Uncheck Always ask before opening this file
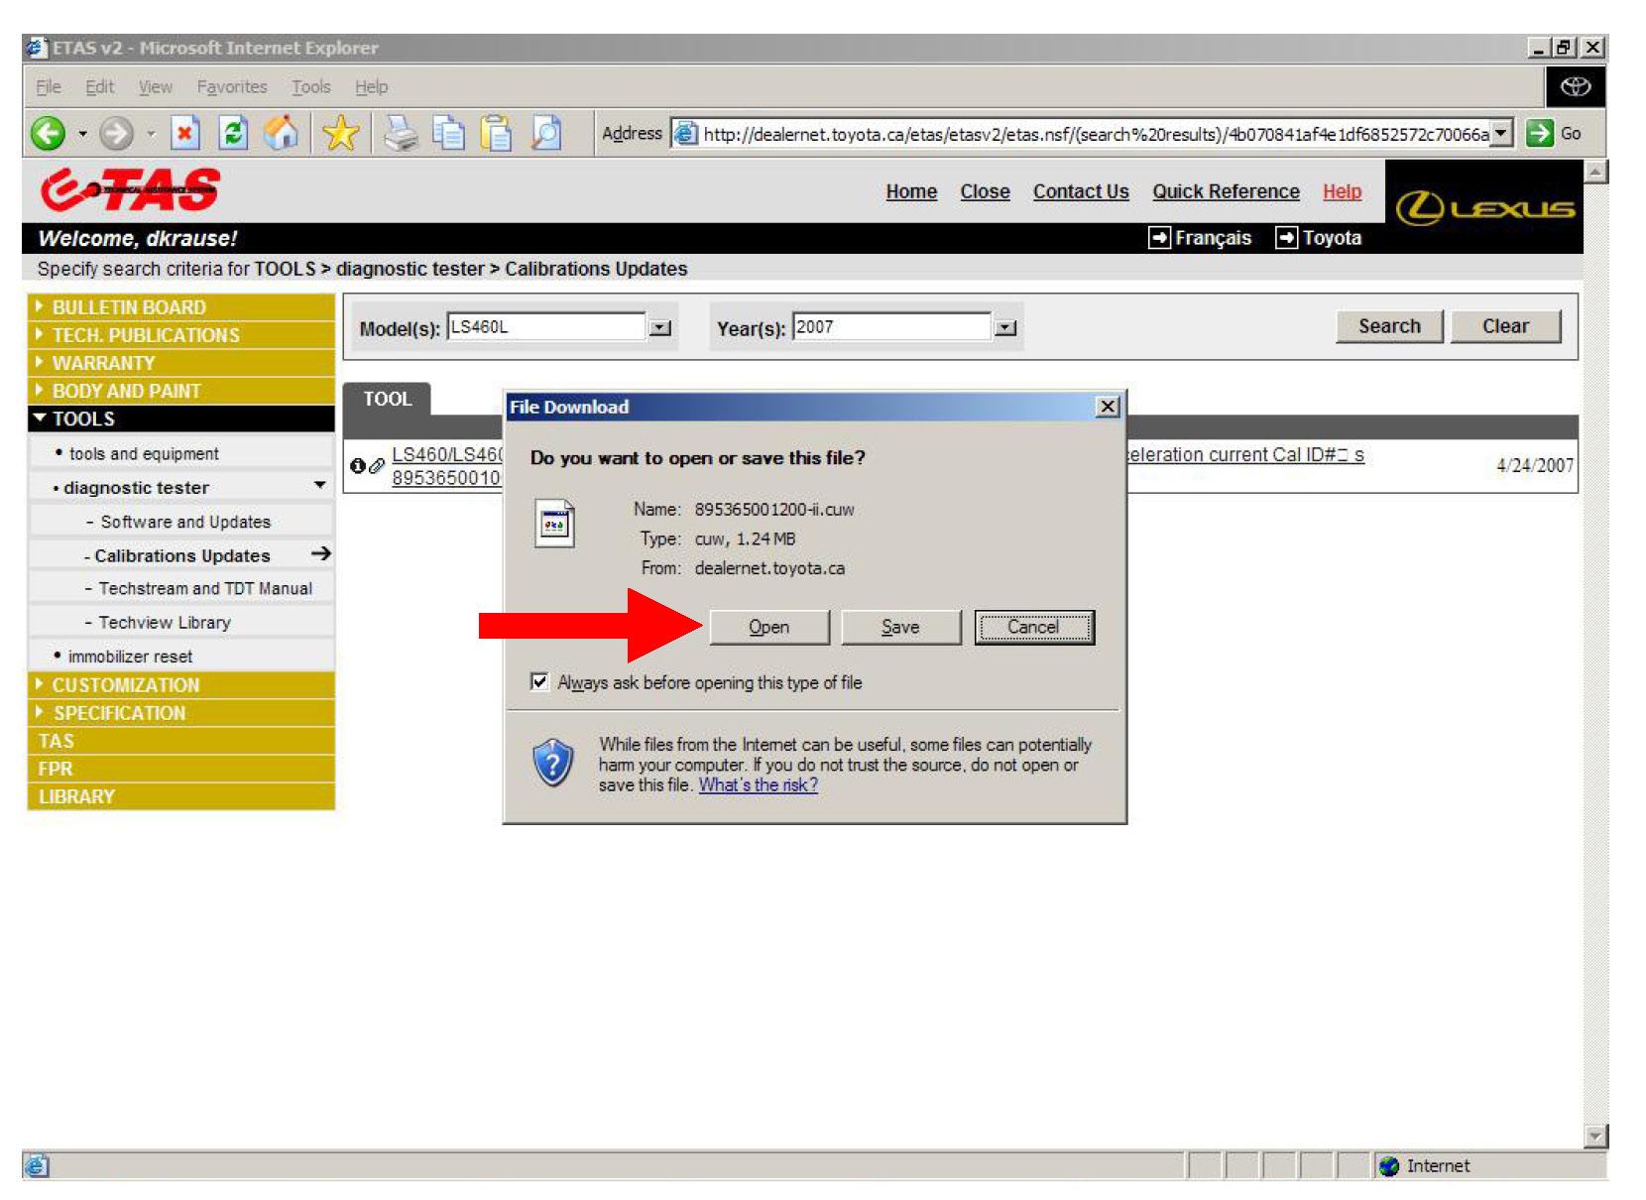 pyautogui.click(x=539, y=681)
